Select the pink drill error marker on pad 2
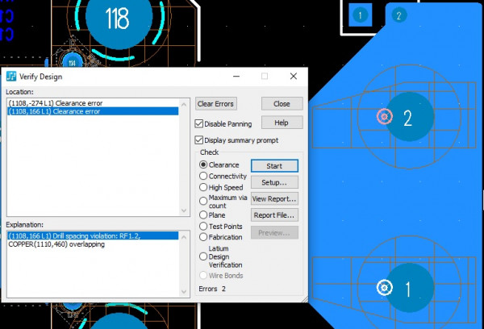Image resolution: width=484 pixels, height=329 pixels. pyautogui.click(x=384, y=117)
